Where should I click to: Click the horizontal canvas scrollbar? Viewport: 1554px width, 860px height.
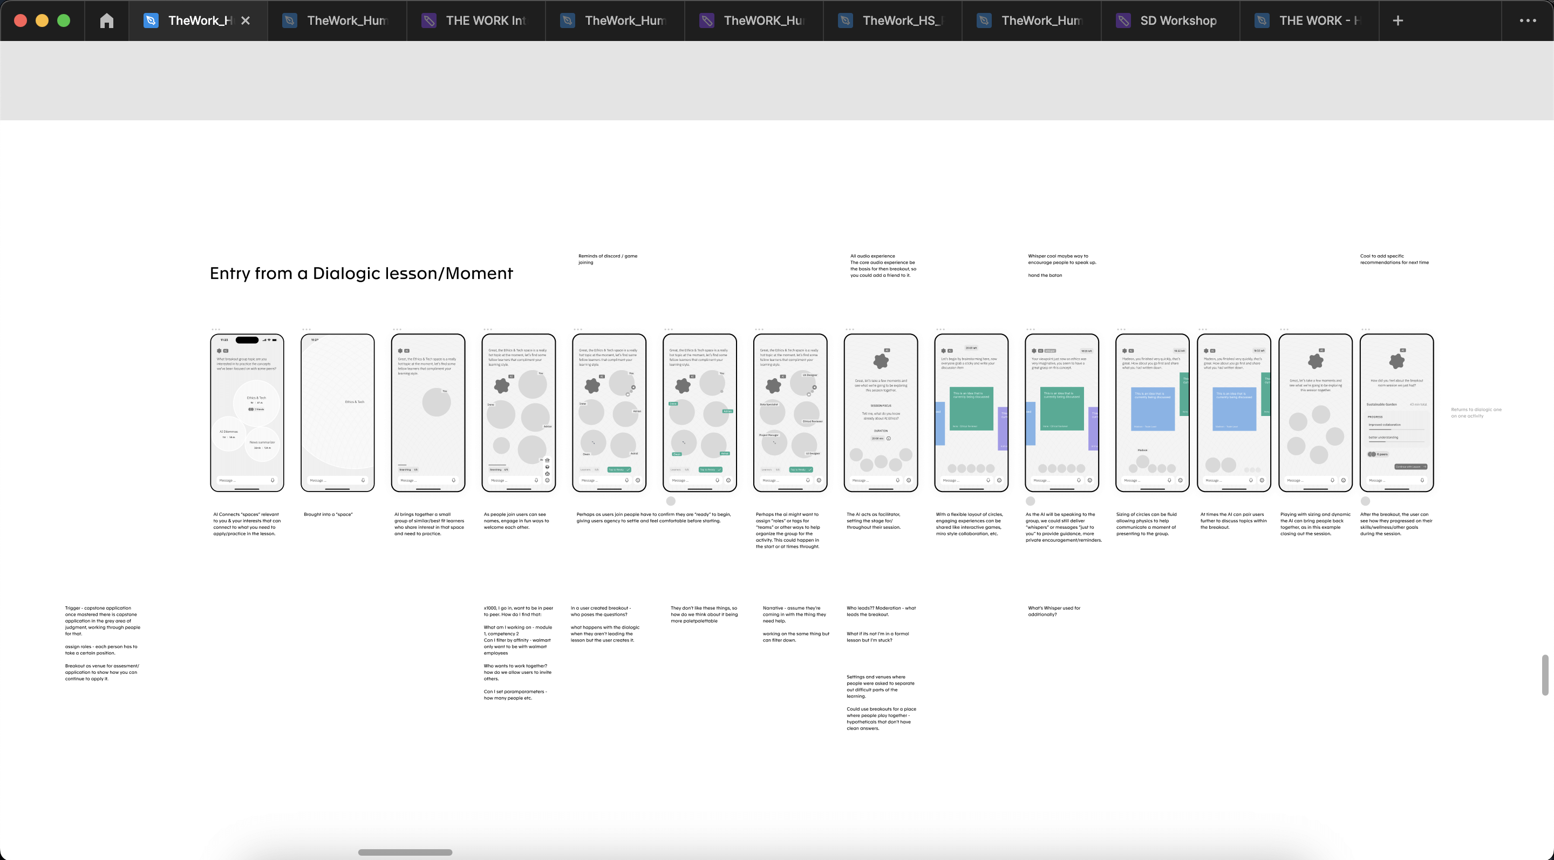pos(405,852)
